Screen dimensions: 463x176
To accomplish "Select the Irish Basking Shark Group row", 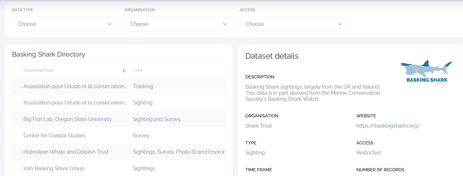I will click(118, 168).
